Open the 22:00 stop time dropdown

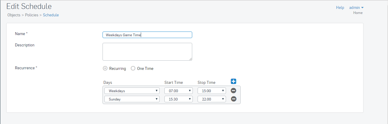[212, 99]
